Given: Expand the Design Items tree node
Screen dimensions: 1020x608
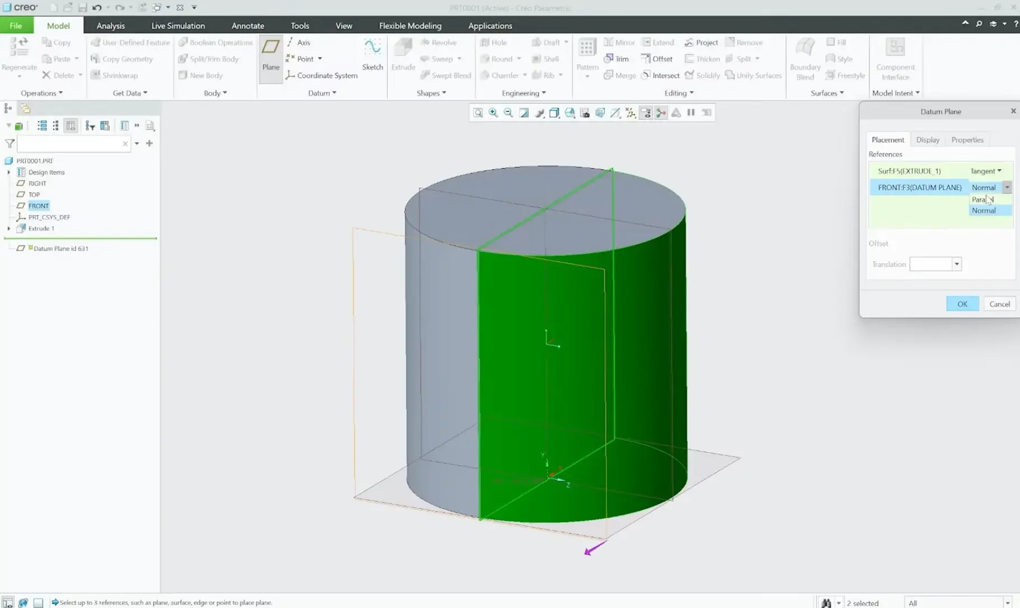Looking at the screenshot, I should (8, 172).
